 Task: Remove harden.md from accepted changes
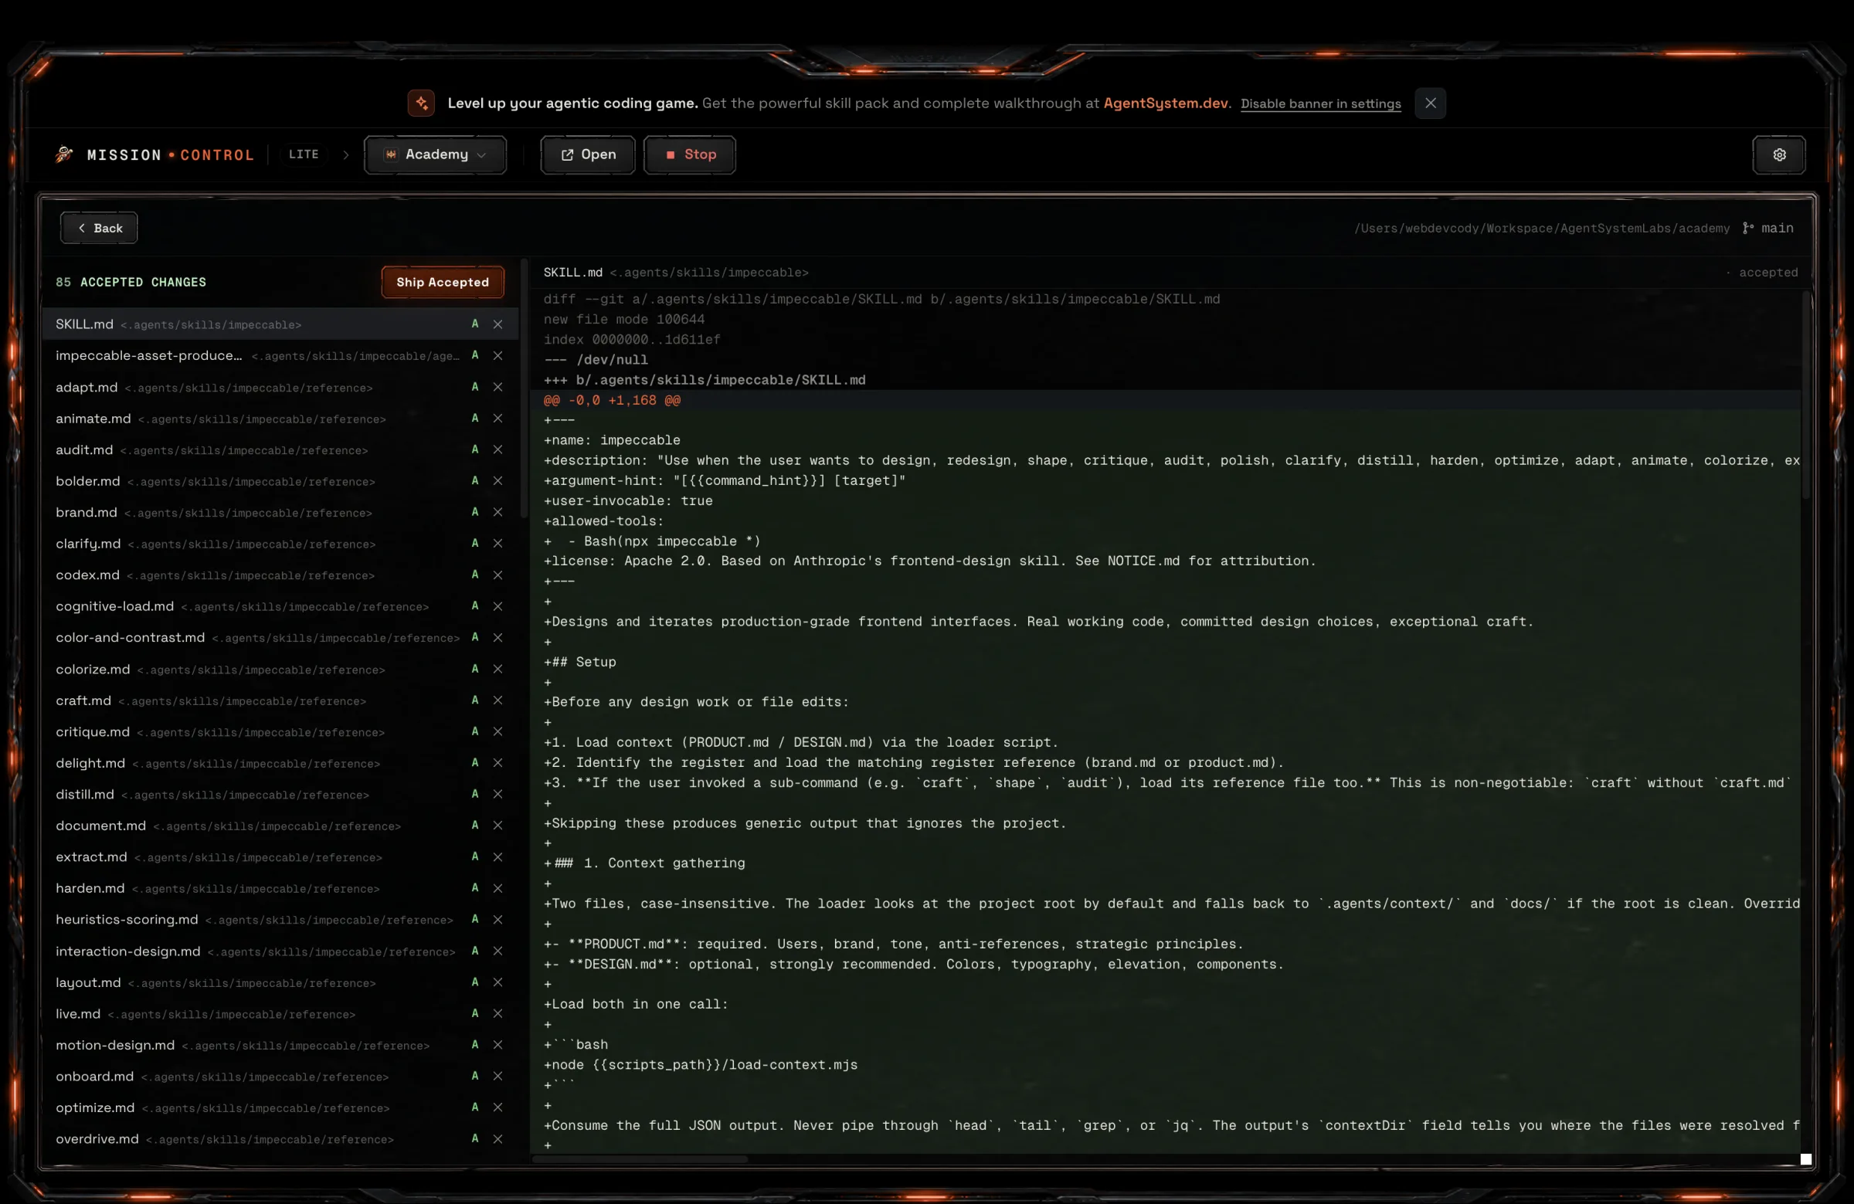pyautogui.click(x=497, y=888)
